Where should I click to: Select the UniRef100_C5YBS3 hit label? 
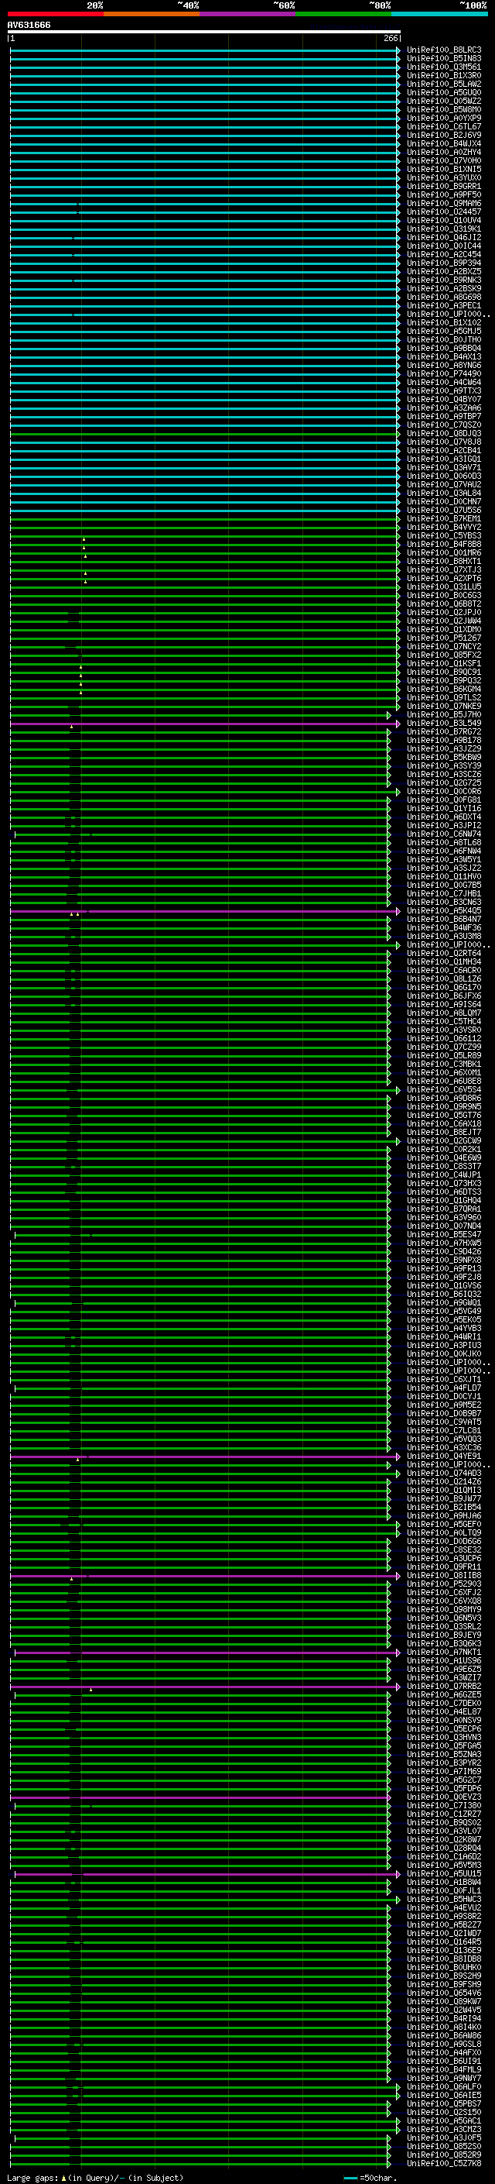pos(444,536)
